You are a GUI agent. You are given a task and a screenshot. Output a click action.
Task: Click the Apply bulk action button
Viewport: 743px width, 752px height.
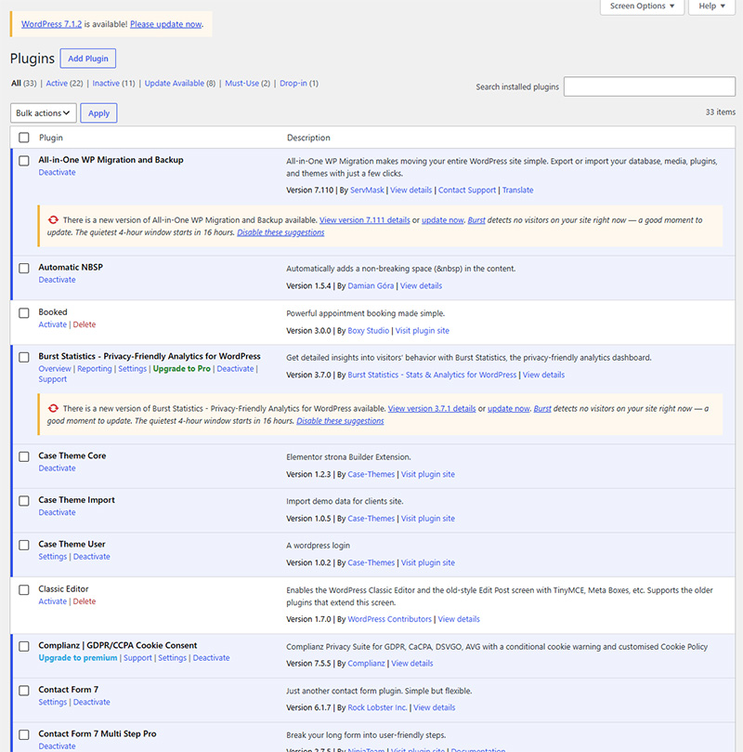click(x=98, y=113)
